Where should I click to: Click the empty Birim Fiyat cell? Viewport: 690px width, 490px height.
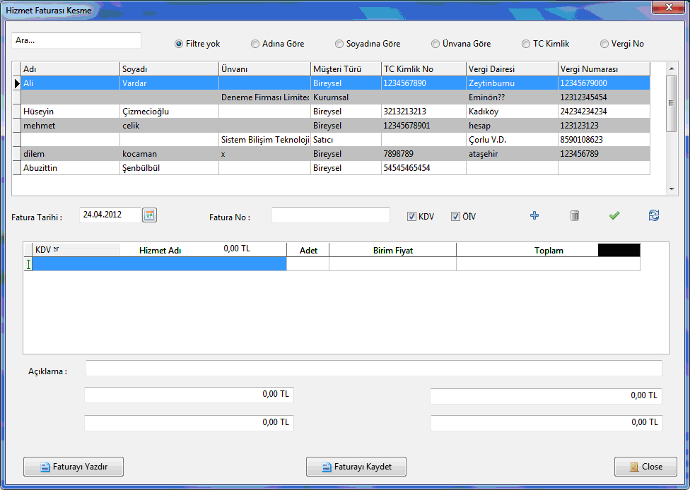point(393,263)
